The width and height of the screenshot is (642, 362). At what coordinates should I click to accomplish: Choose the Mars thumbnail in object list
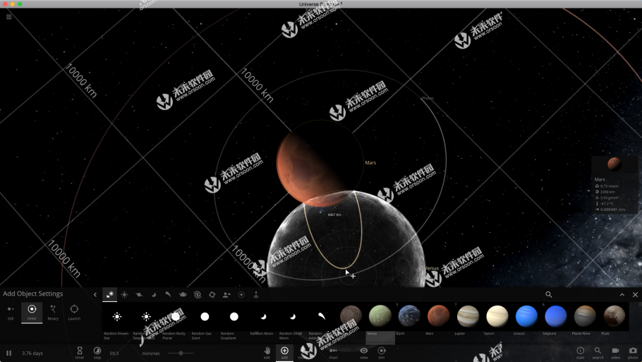pos(439,315)
